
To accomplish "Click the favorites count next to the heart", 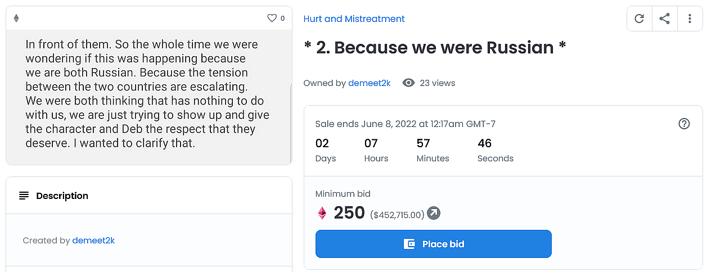I will (x=282, y=18).
